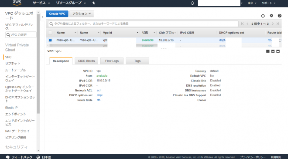Open ピアリング接続 in the sidebar
The height and width of the screenshot is (159, 288).
(x=15, y=138)
